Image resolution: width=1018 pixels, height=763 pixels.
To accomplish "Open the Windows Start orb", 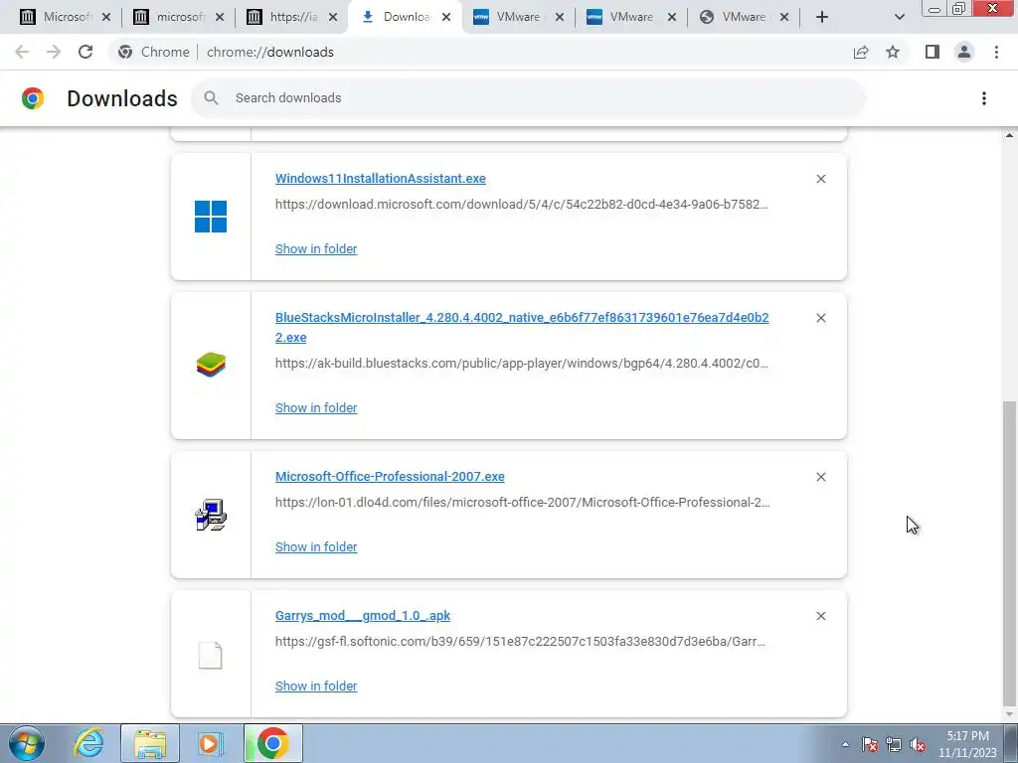I will click(x=27, y=743).
